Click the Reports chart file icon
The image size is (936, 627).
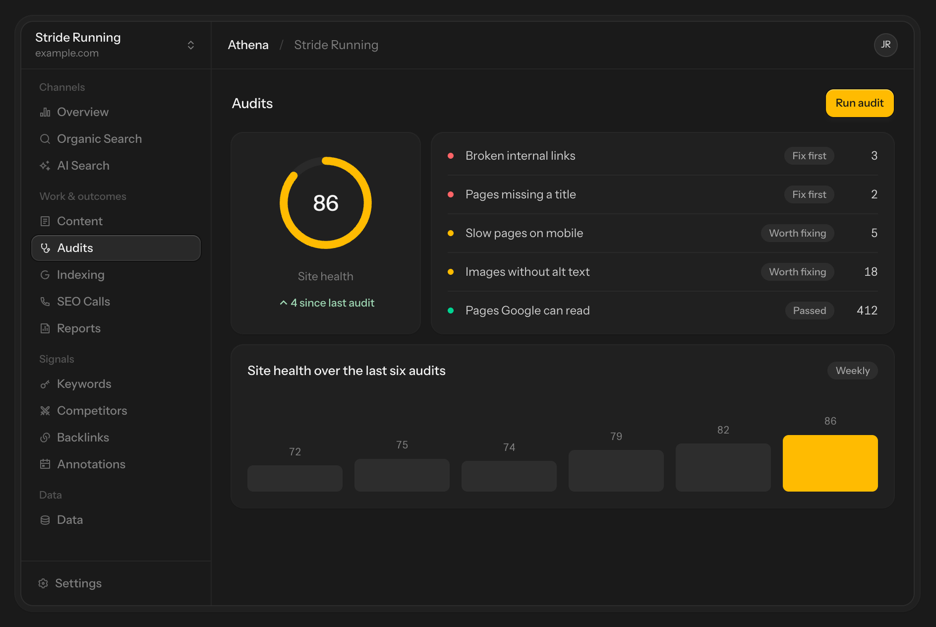click(x=45, y=328)
